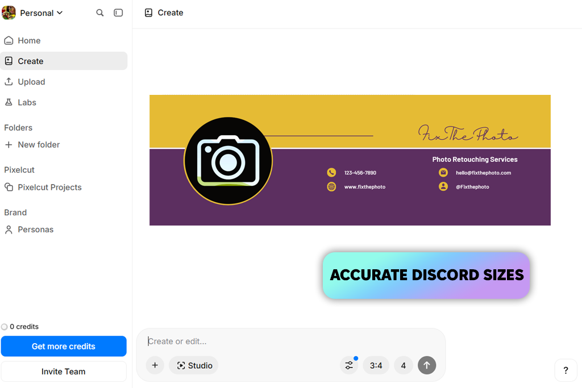The height and width of the screenshot is (388, 582).
Task: Click the FixThePhoto banner image
Action: coord(350,160)
